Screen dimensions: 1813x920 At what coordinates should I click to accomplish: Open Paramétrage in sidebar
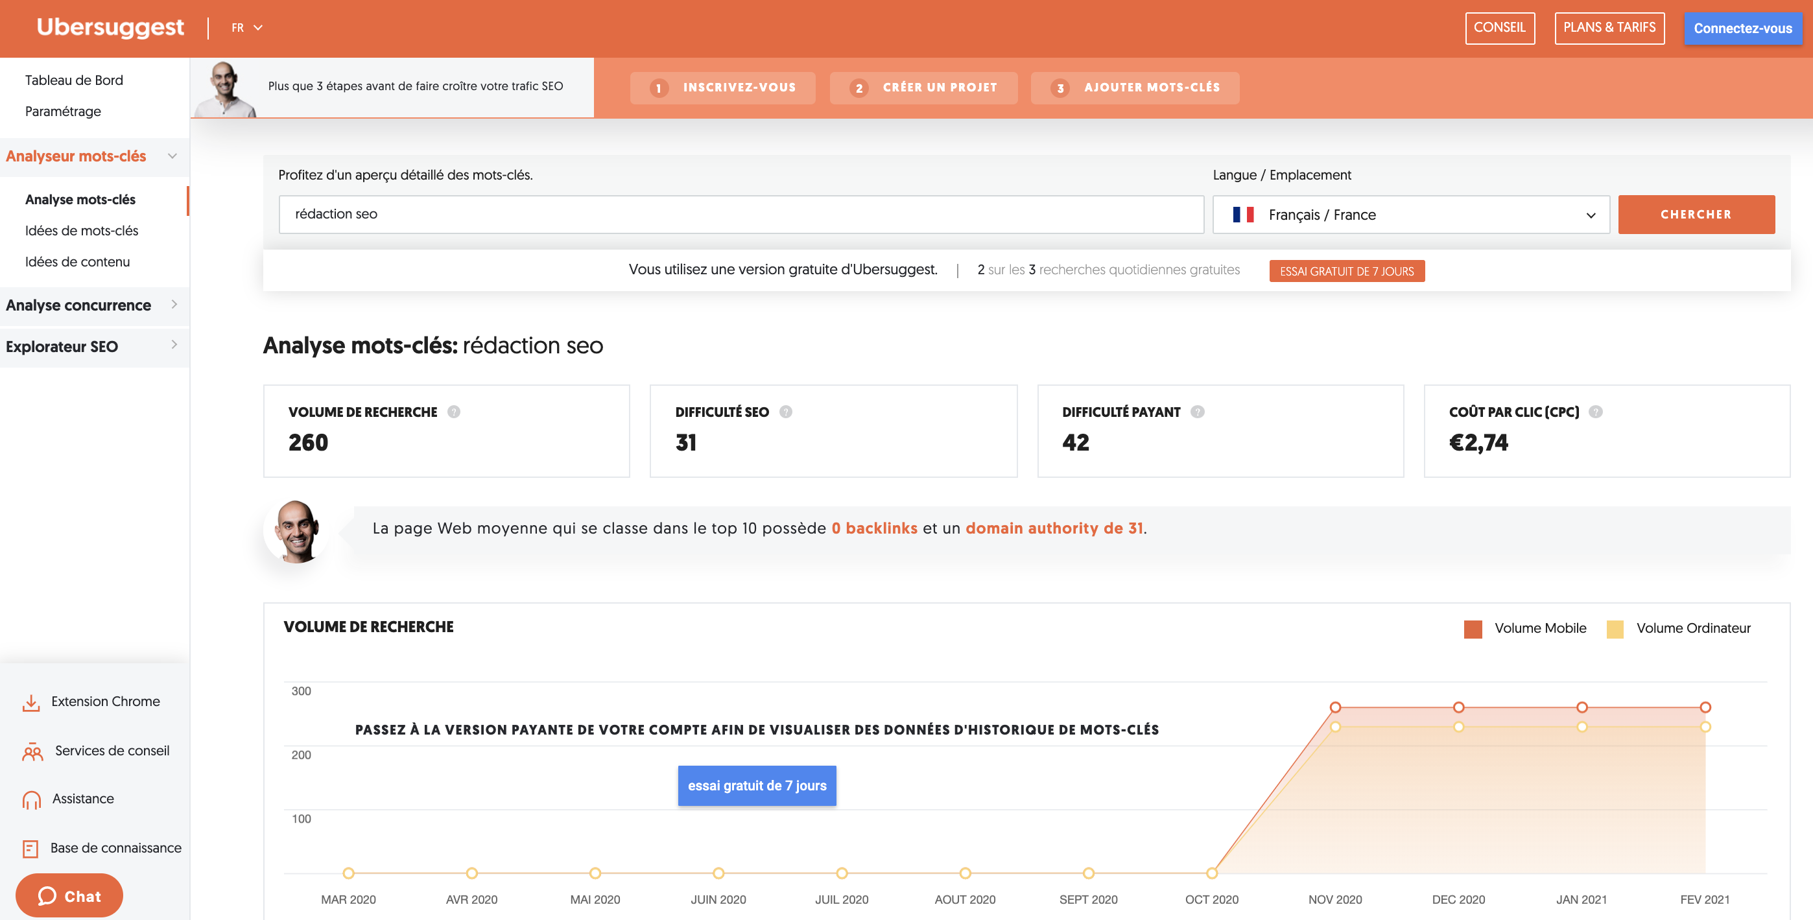coord(63,112)
